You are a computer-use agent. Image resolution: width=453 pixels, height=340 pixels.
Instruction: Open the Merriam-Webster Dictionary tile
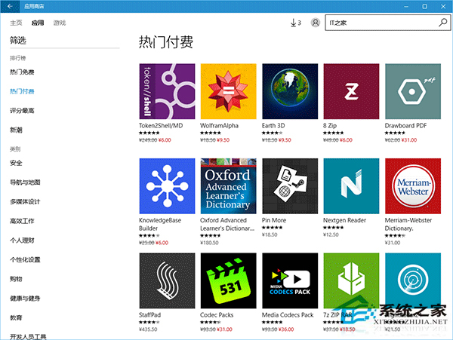413,186
